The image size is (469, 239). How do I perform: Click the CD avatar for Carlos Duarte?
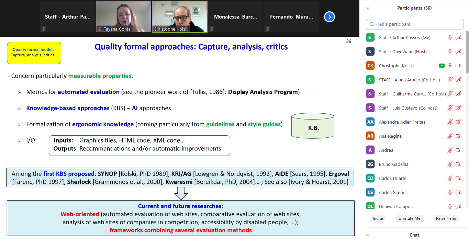370,178
